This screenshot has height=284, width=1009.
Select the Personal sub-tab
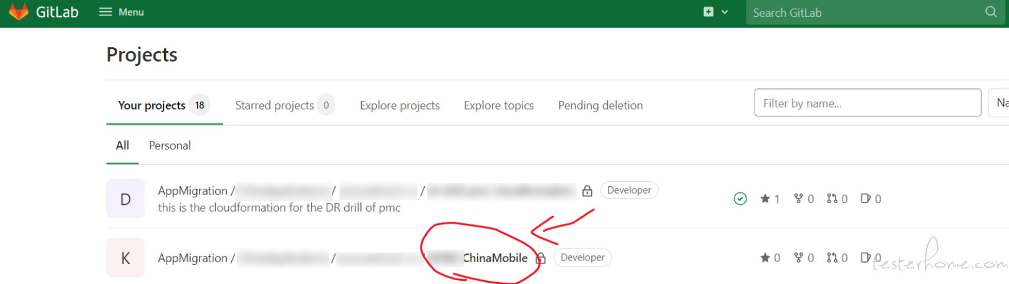point(170,145)
